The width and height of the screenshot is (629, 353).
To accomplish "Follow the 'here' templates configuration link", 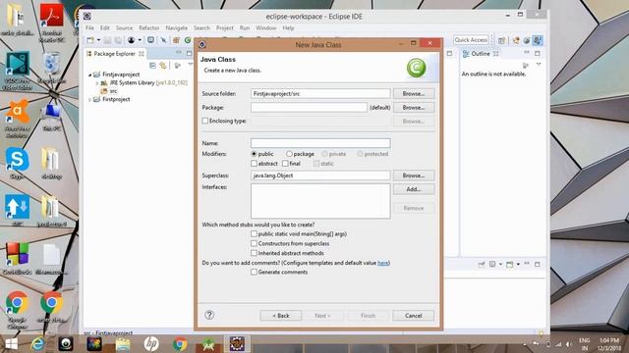I will (383, 263).
